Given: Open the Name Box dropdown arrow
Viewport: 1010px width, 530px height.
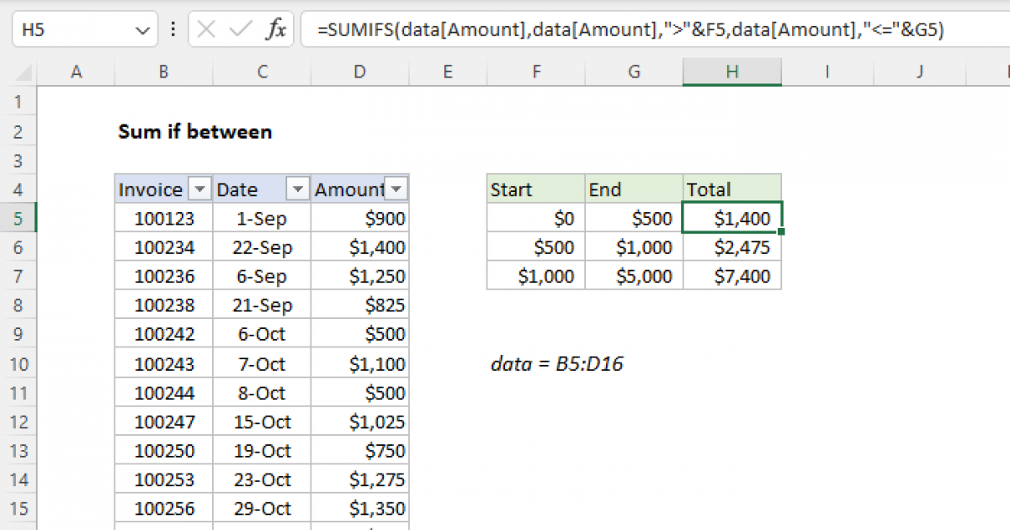Looking at the screenshot, I should (141, 29).
